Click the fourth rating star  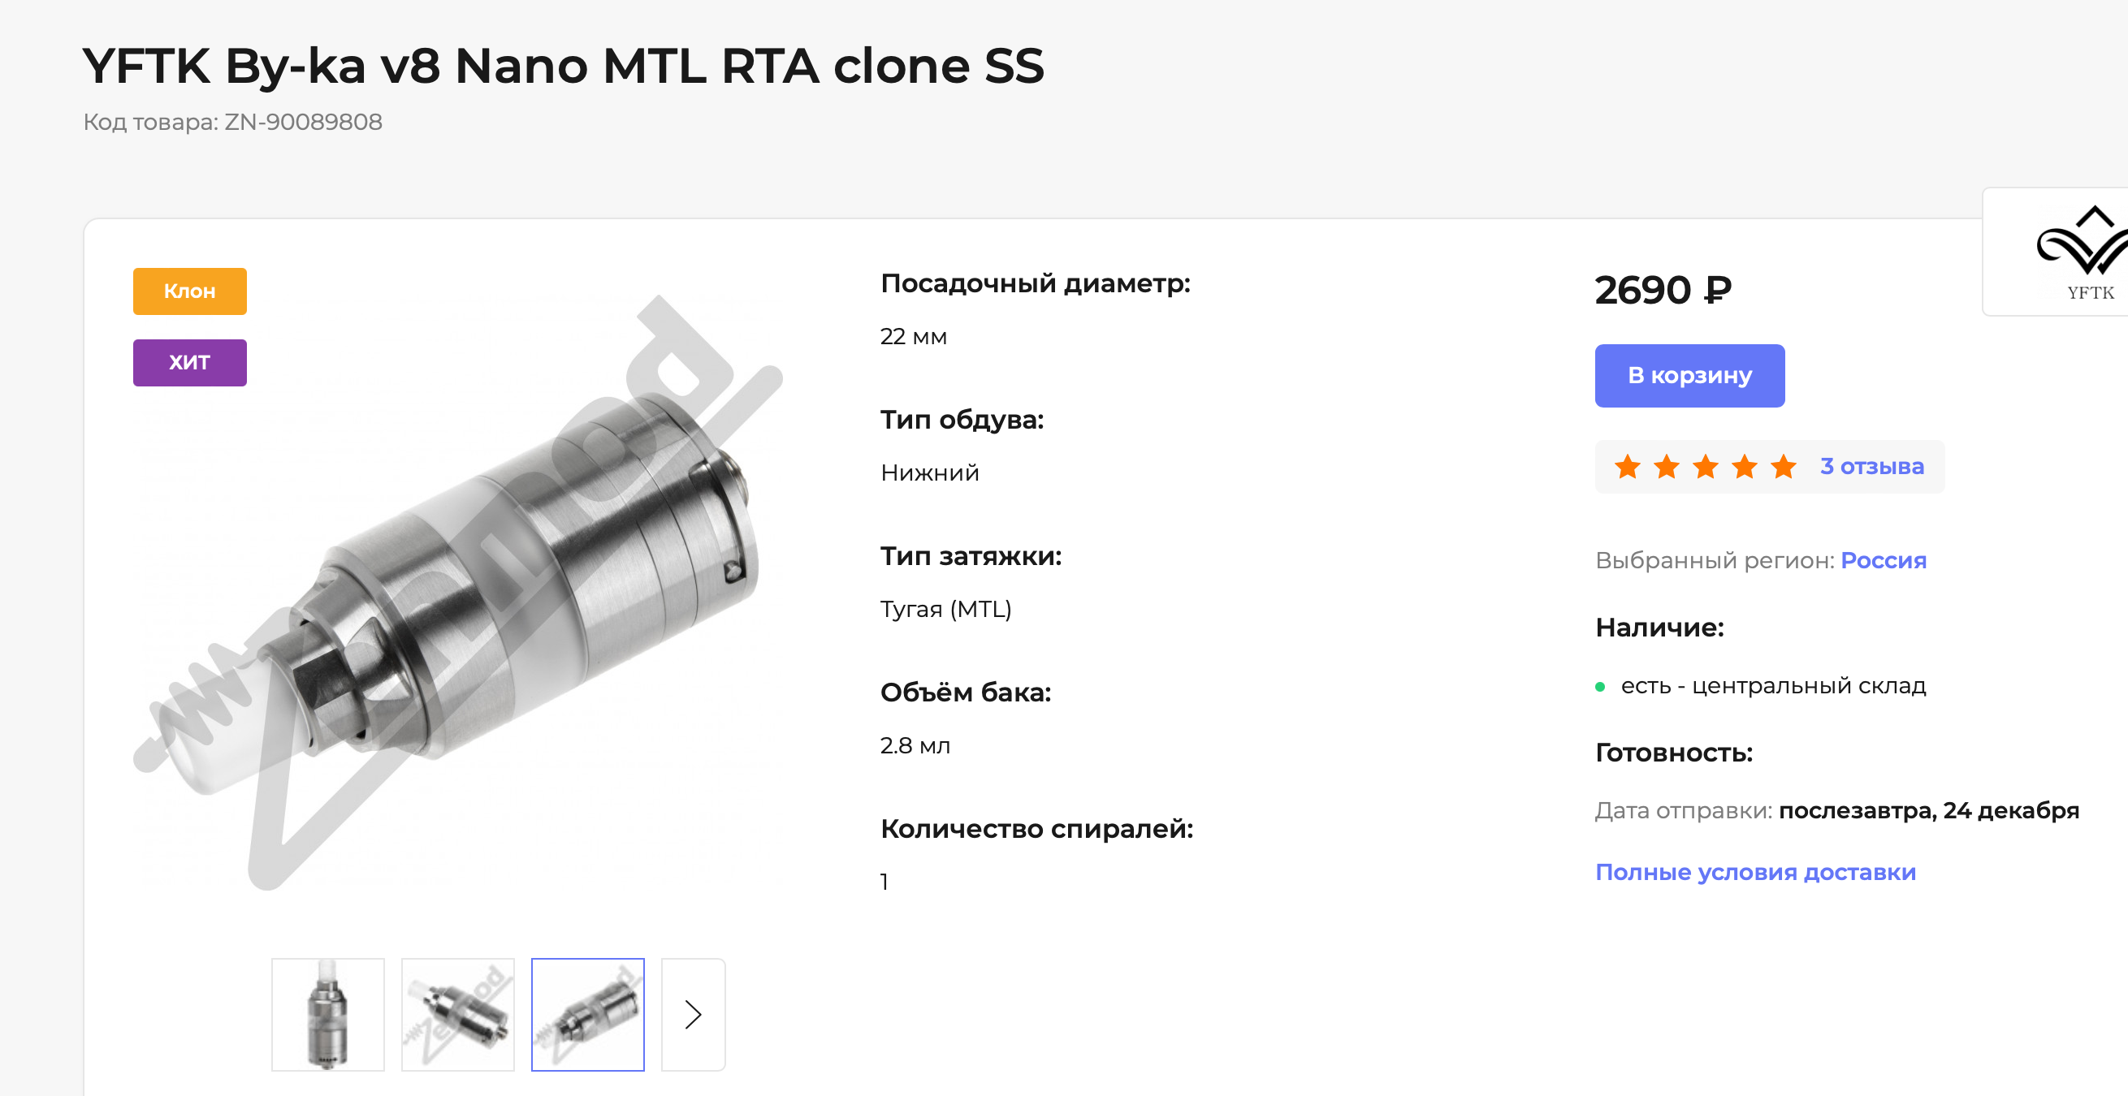(x=1744, y=466)
